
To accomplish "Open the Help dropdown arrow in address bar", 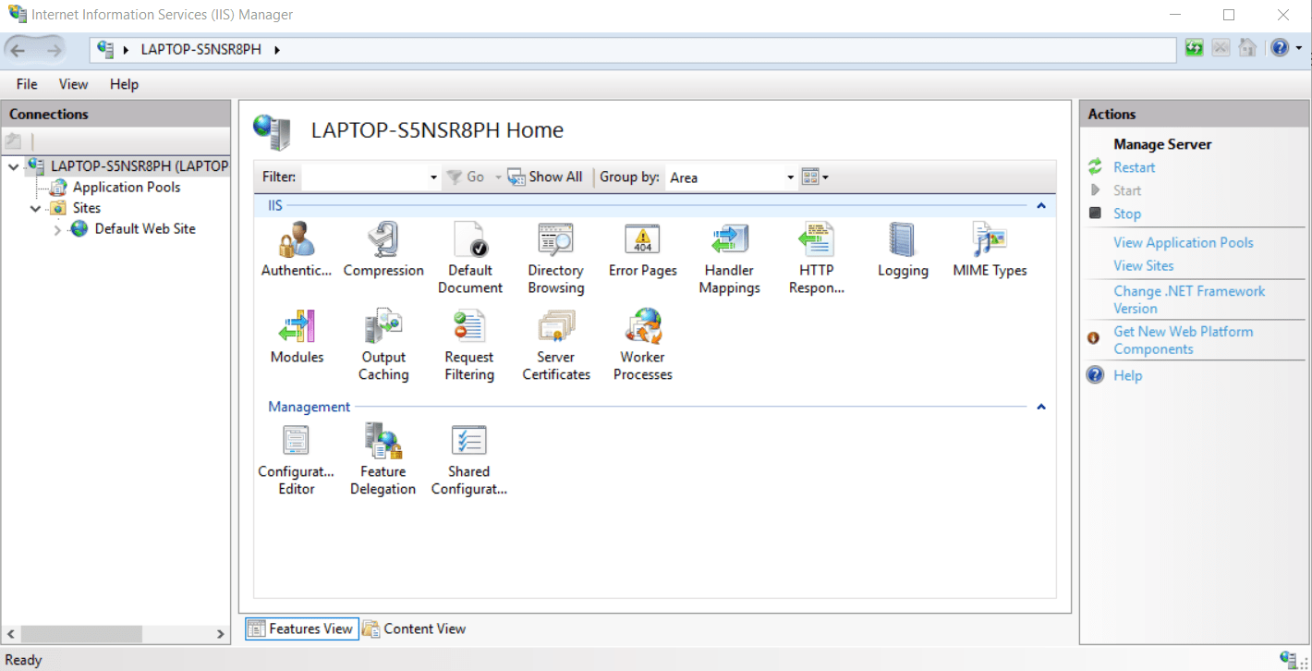I will pyautogui.click(x=1298, y=48).
